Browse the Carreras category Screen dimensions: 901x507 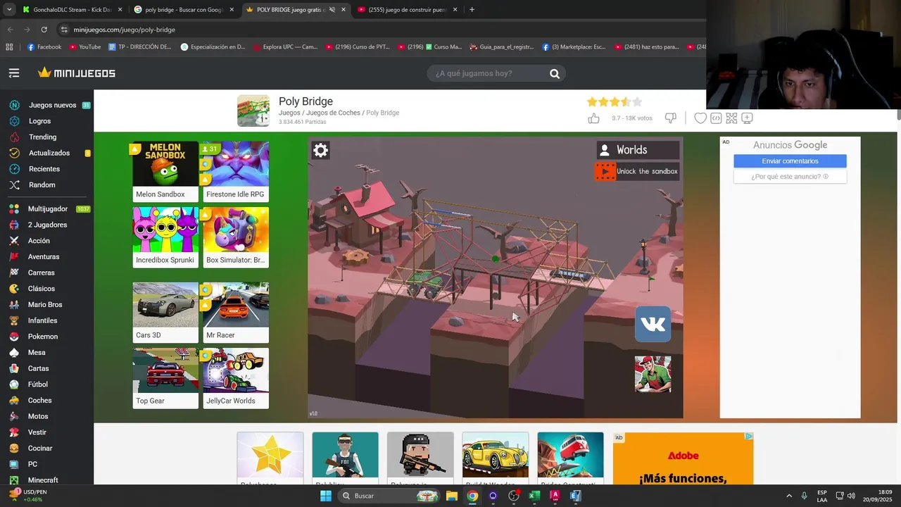point(41,273)
